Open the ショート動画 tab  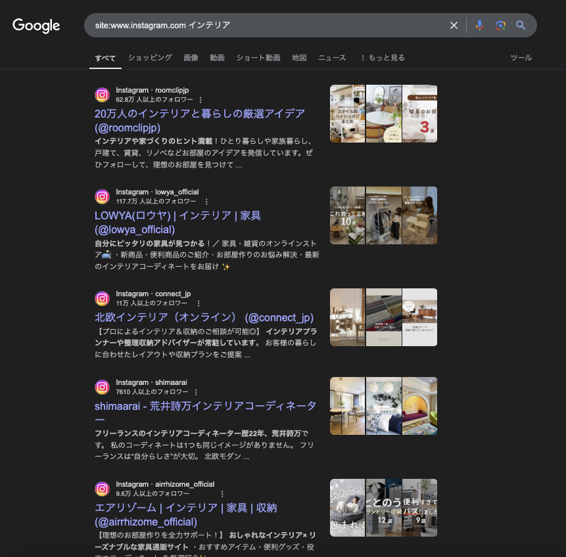(x=258, y=58)
